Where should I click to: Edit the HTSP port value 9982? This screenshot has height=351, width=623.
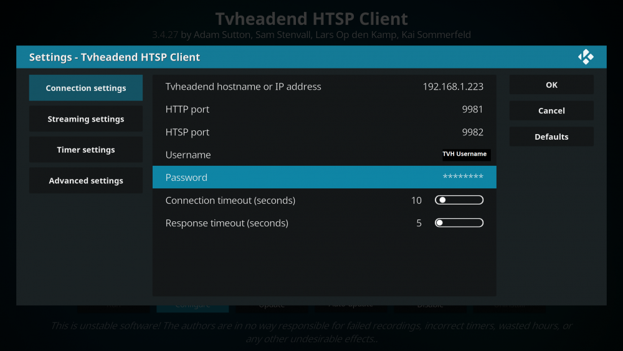click(472, 132)
